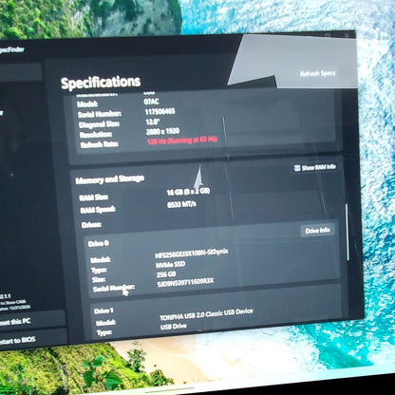The height and width of the screenshot is (395, 395).
Task: Click the specifications panel vertical scrollbar
Action: pyautogui.click(x=348, y=233)
